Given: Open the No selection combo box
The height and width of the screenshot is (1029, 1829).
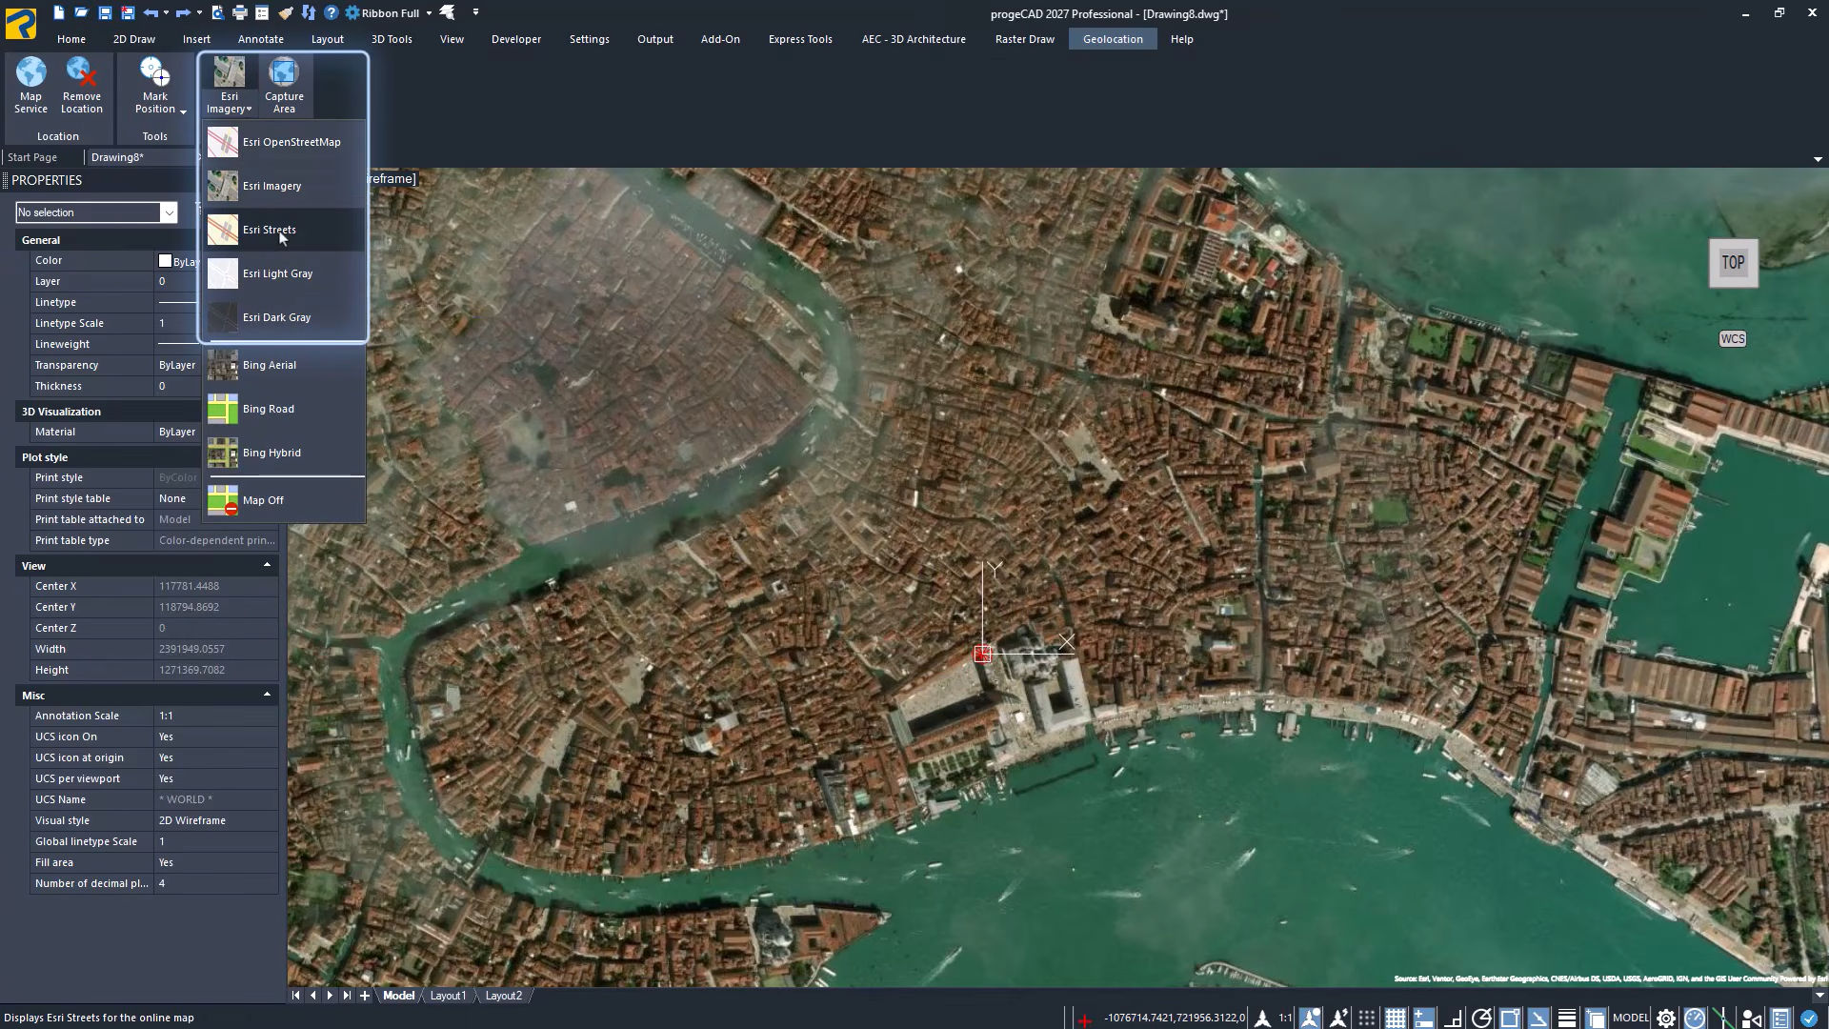Looking at the screenshot, I should pos(96,212).
